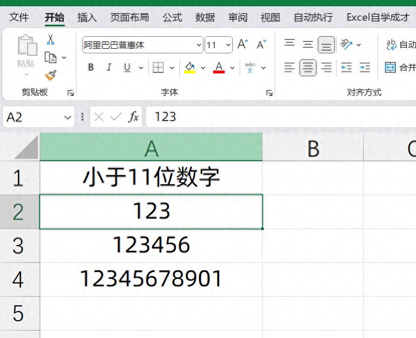The height and width of the screenshot is (338, 416).
Task: Select cell containing 123456
Action: tap(151, 246)
